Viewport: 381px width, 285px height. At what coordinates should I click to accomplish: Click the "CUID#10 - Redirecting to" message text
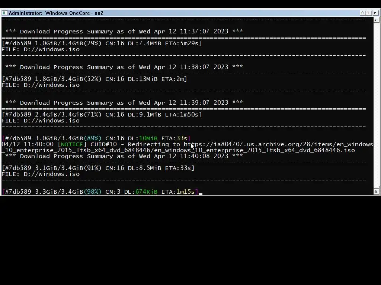point(135,144)
